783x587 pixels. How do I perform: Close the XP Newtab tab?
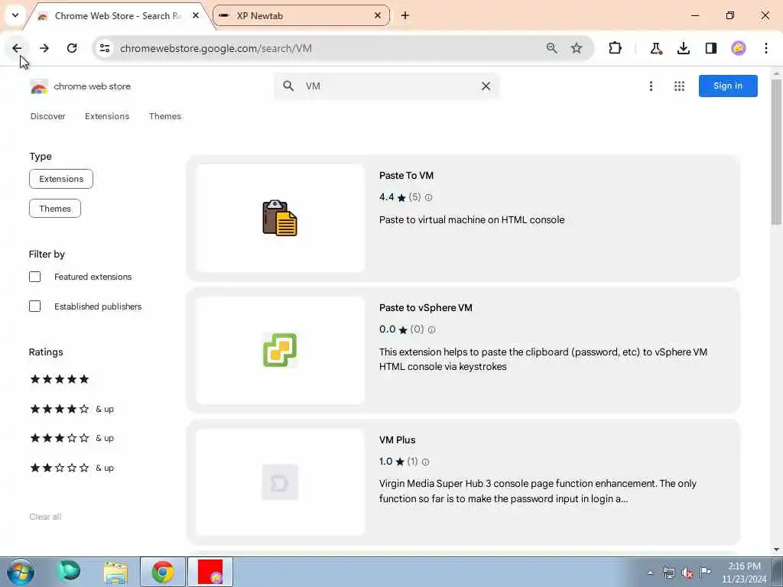tap(378, 15)
